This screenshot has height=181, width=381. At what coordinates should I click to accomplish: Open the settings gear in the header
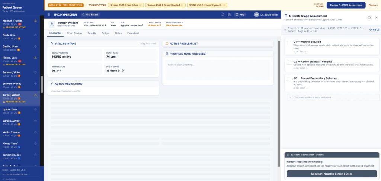(229, 14)
